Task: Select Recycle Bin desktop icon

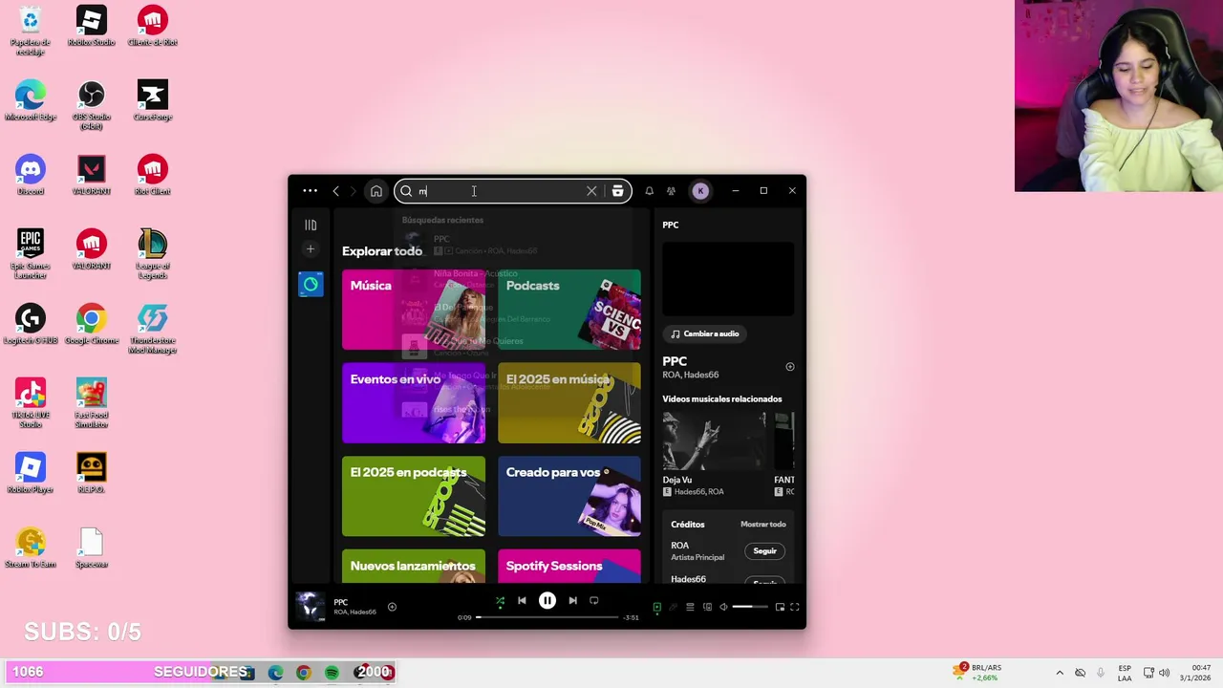Action: 31,31
